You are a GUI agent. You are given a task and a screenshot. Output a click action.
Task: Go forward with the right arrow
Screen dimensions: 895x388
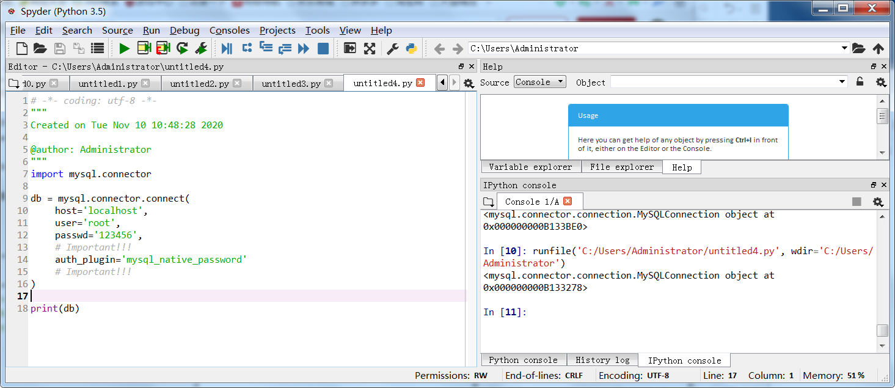pyautogui.click(x=458, y=49)
